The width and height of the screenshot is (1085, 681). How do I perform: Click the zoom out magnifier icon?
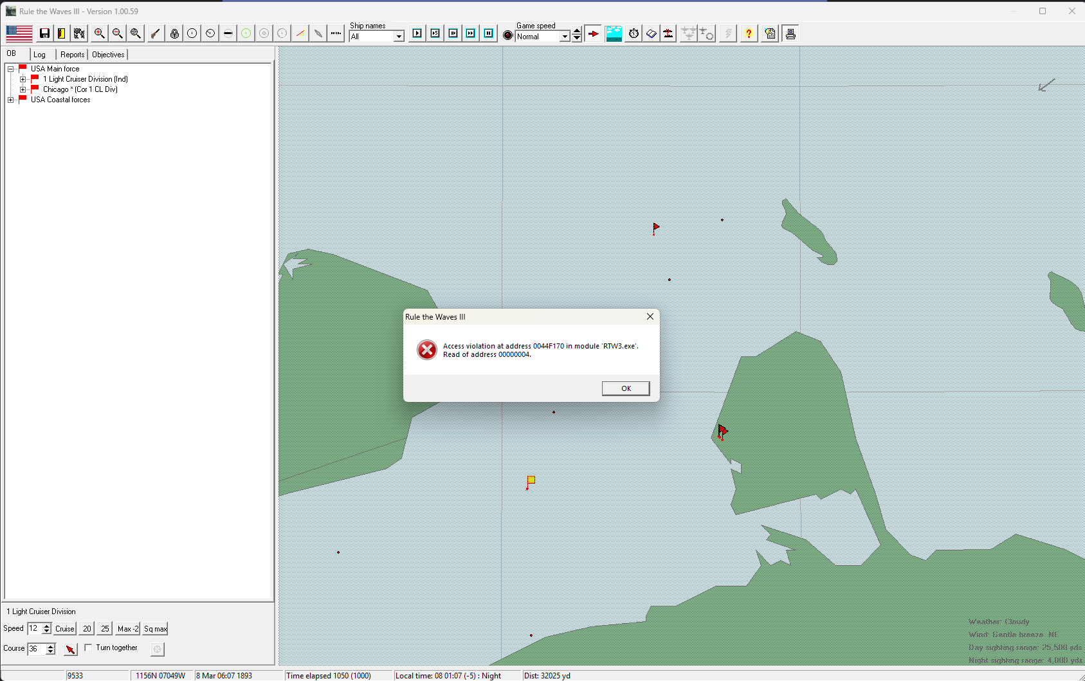pyautogui.click(x=117, y=33)
